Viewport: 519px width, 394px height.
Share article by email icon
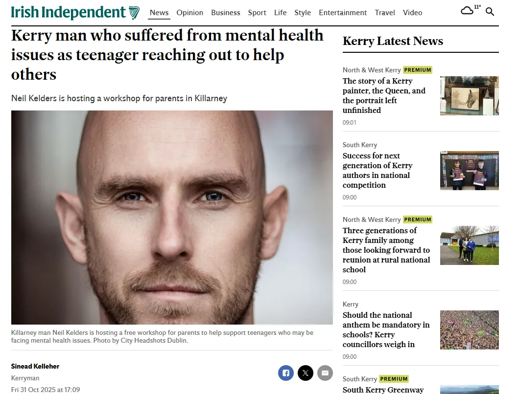325,373
